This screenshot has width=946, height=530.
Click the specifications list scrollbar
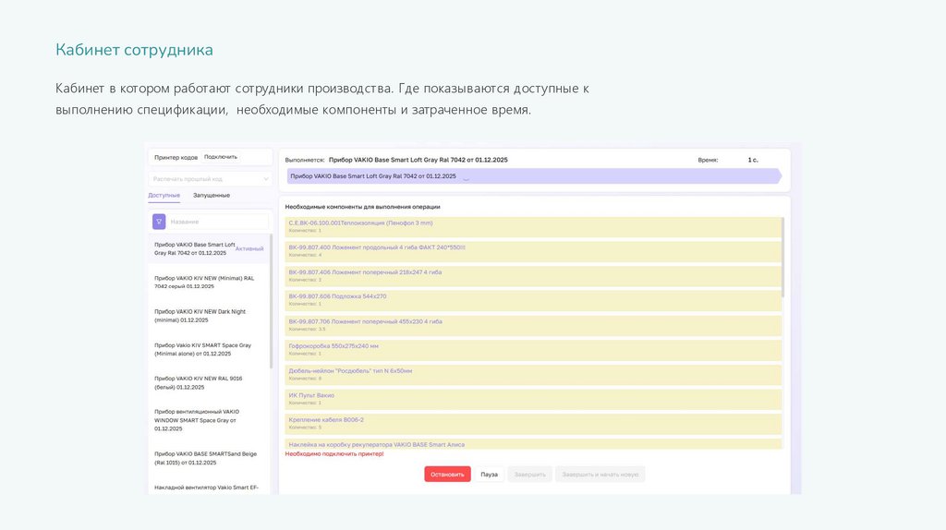tap(271, 301)
